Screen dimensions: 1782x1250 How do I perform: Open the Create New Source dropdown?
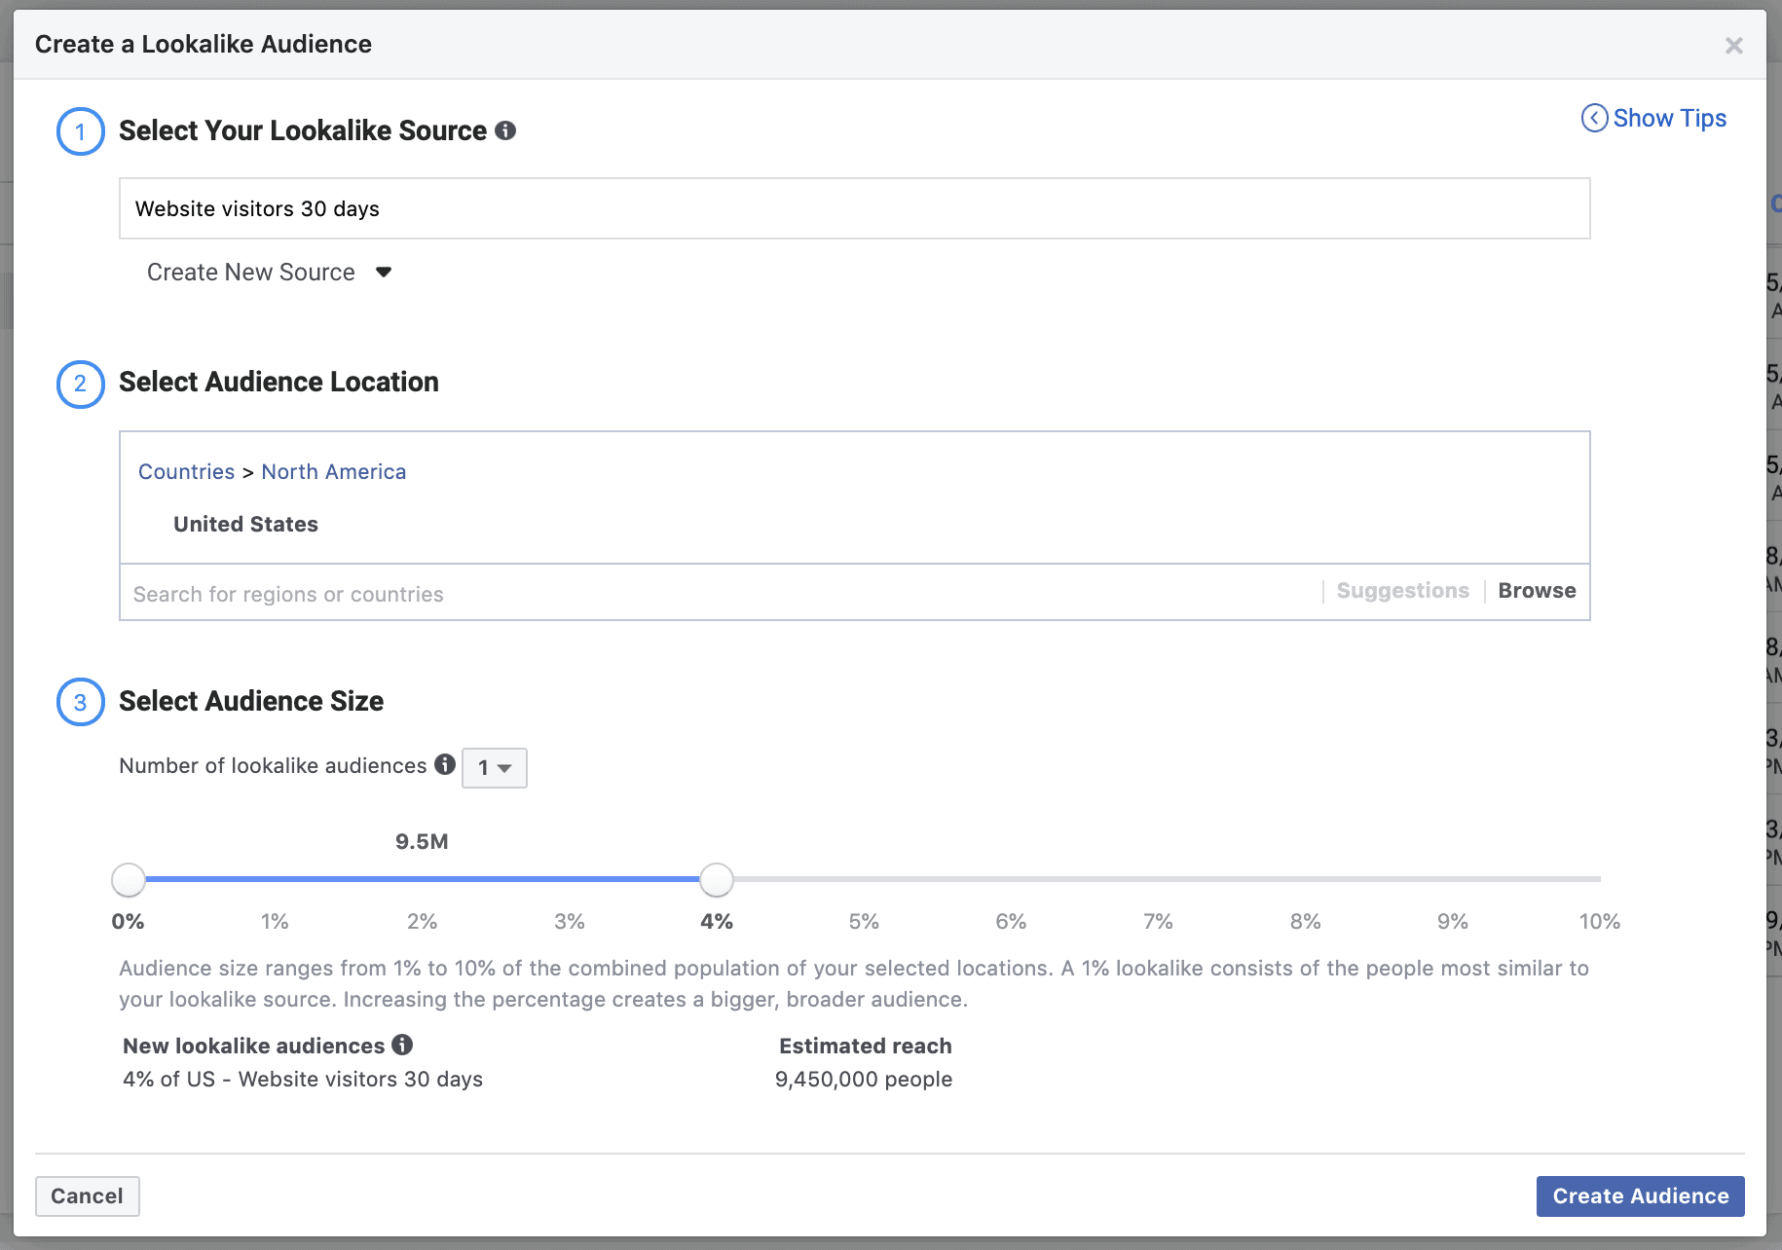(269, 272)
